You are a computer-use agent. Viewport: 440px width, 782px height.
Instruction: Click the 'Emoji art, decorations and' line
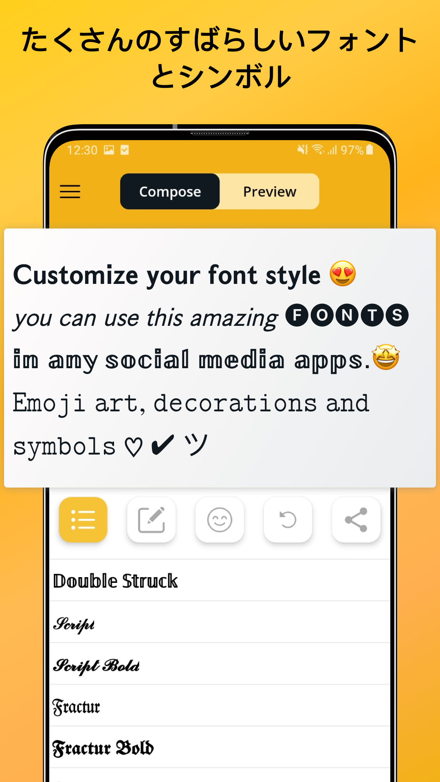click(191, 404)
